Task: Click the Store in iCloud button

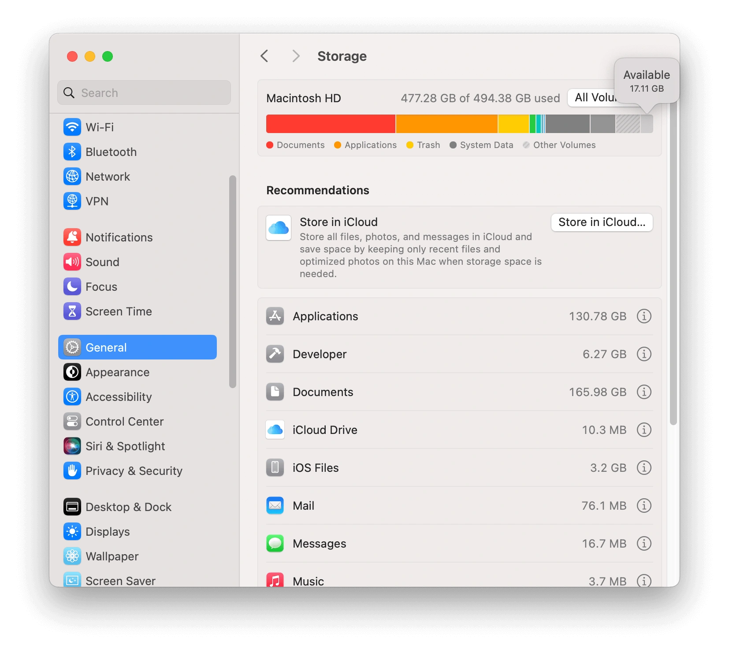Action: click(601, 222)
